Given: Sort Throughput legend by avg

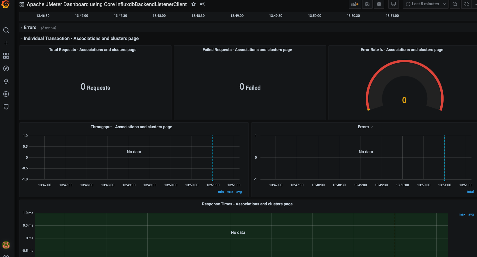Looking at the screenshot, I should pos(239,192).
